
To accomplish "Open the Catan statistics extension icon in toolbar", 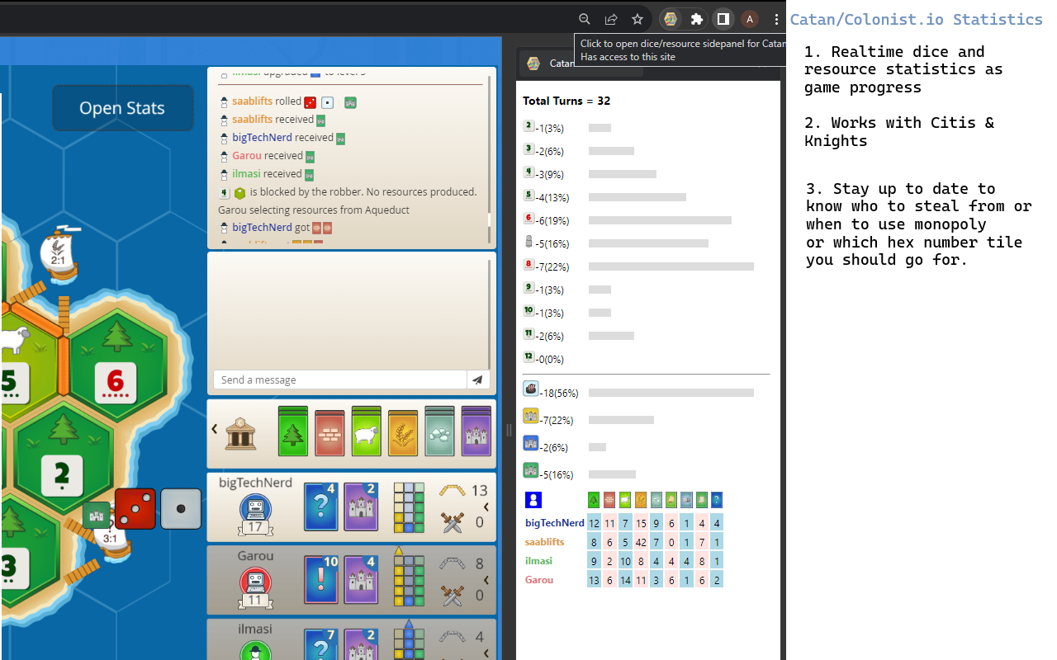I will (671, 19).
